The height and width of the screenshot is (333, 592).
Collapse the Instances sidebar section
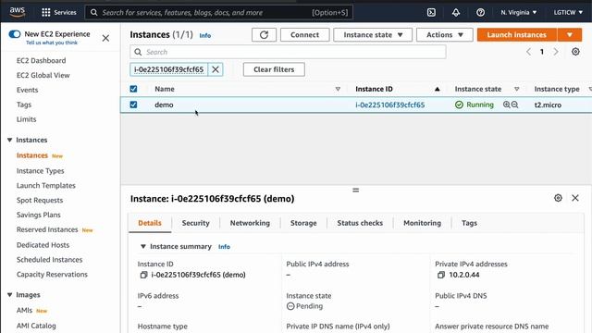pos(10,140)
